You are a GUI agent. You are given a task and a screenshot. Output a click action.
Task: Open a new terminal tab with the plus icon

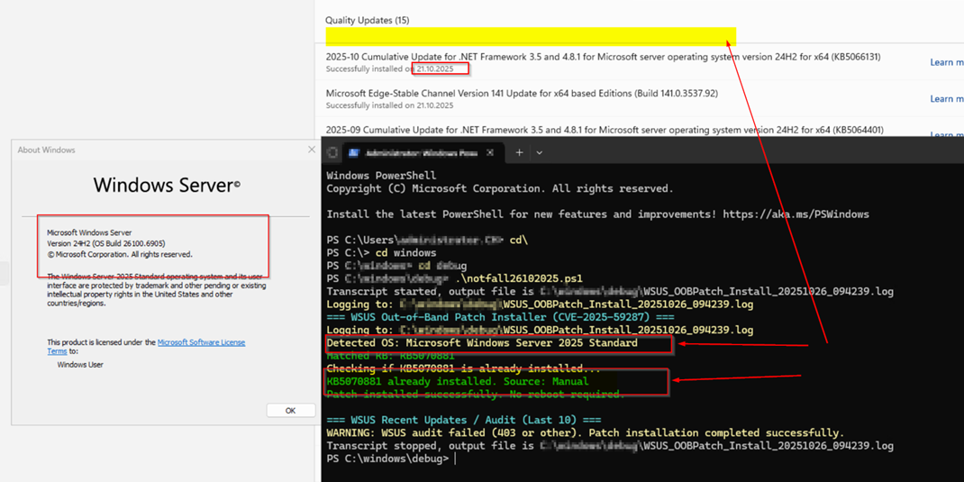pos(519,153)
